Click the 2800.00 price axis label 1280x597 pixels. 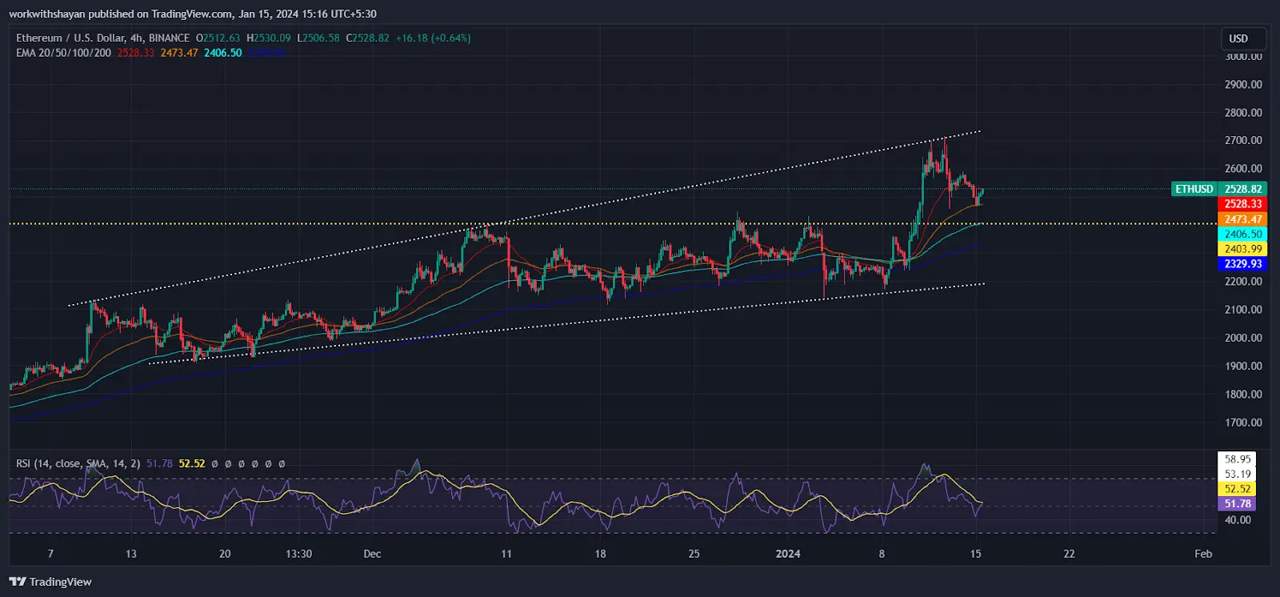click(x=1243, y=113)
